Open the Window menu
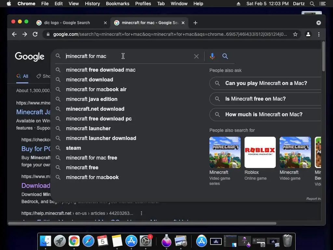The image size is (333, 250). 179,4
